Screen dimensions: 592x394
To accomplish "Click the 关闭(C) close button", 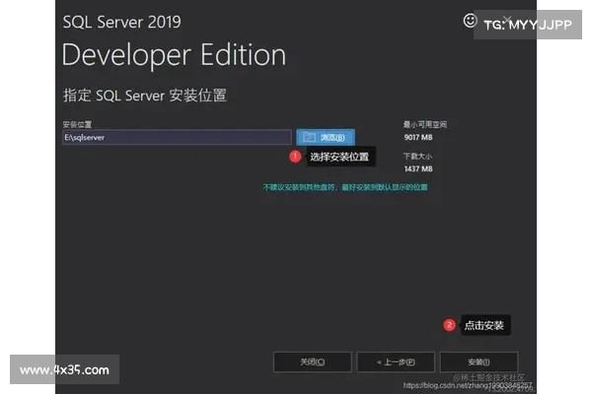I will click(312, 361).
